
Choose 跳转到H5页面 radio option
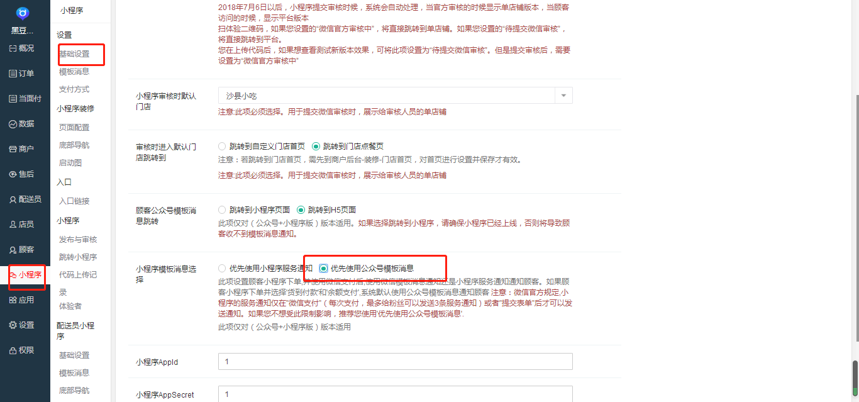(301, 209)
